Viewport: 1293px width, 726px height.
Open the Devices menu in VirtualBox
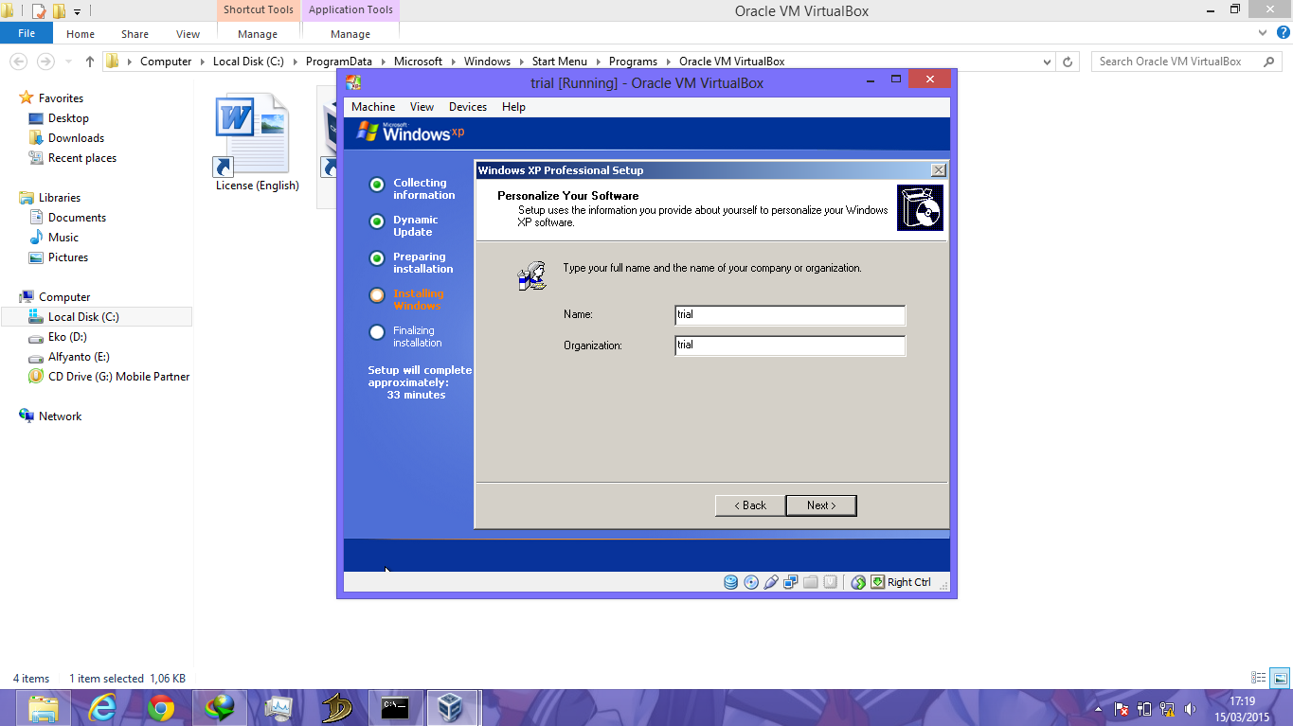point(468,107)
